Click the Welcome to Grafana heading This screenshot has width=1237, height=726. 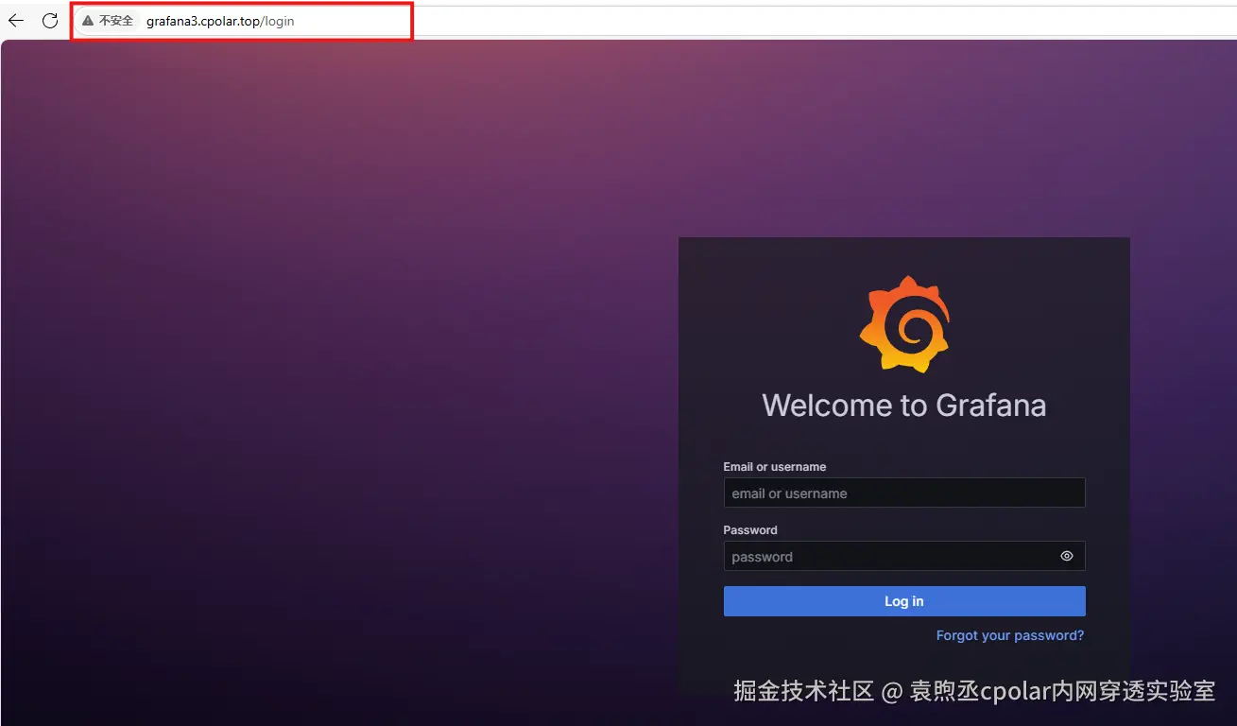pos(904,406)
